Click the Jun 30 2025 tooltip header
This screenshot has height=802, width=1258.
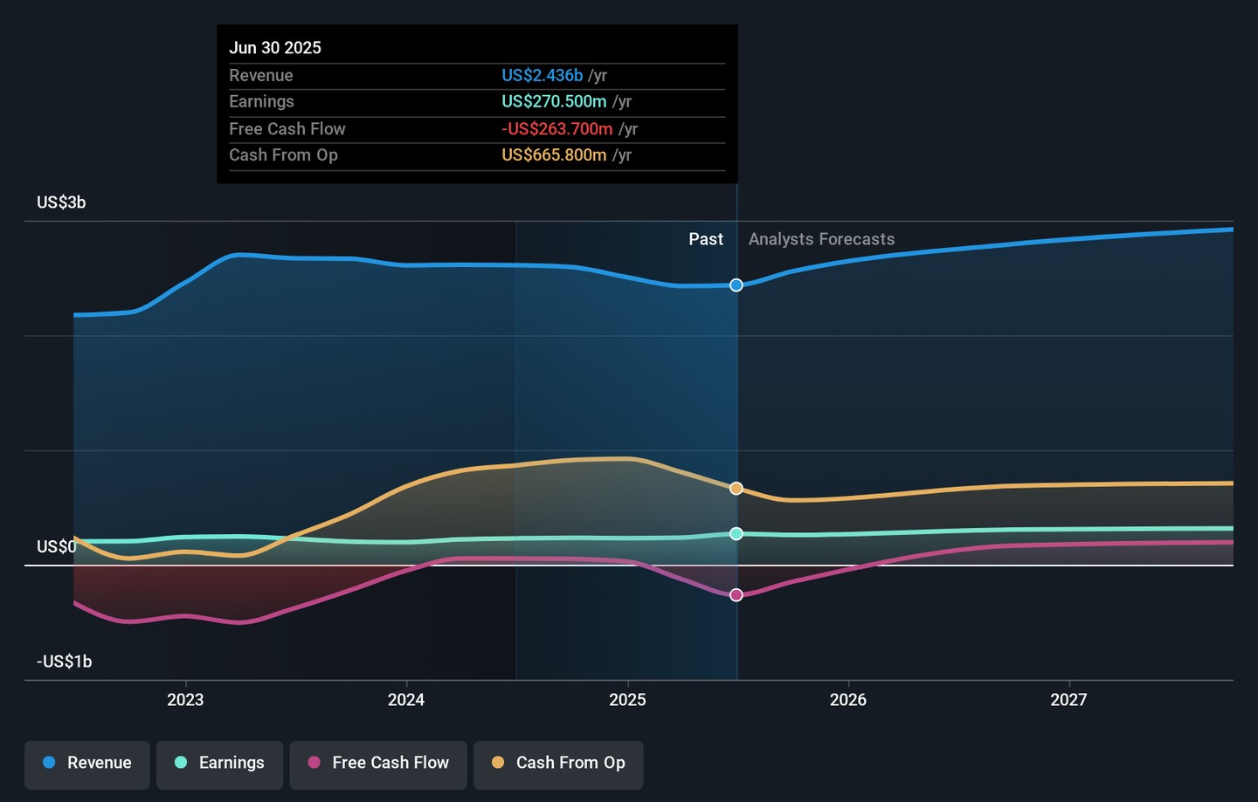click(275, 48)
